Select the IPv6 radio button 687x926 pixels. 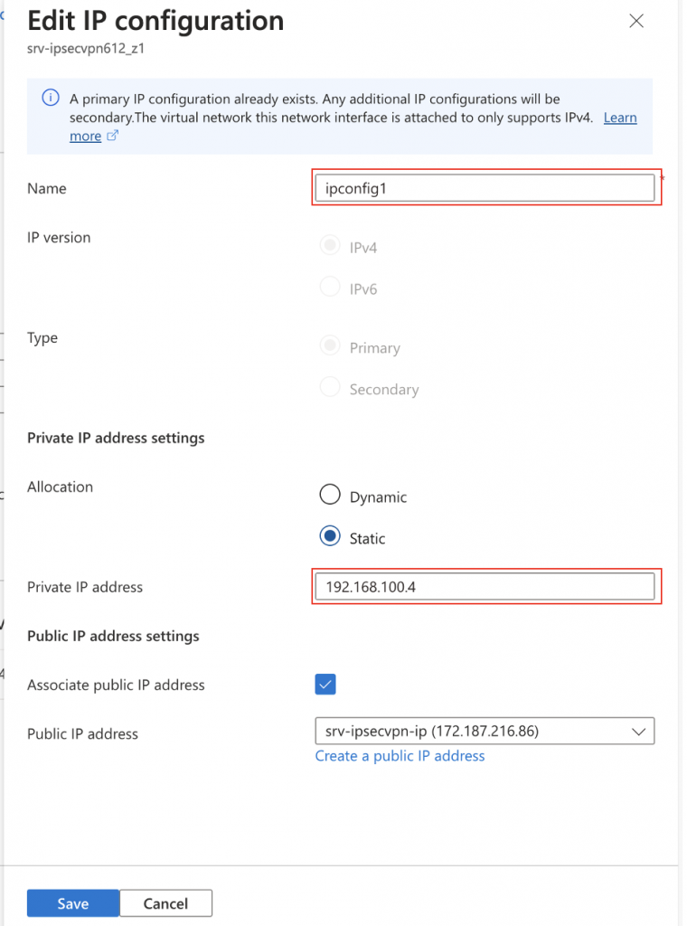click(x=330, y=287)
